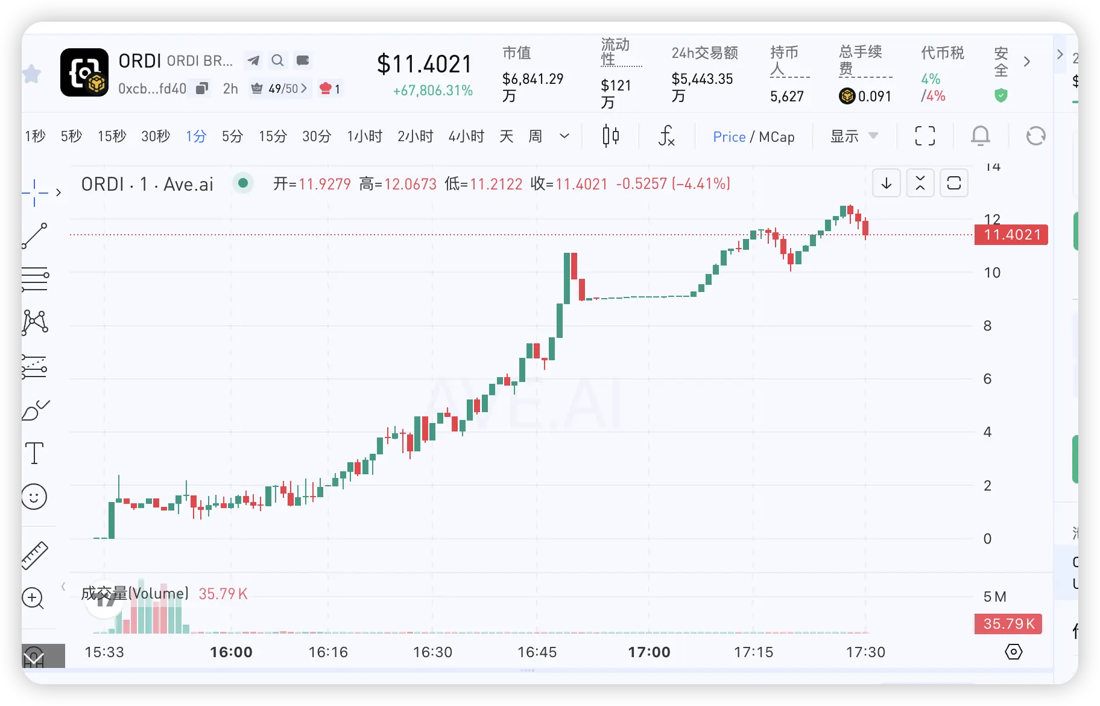Click the 24h交易额 value $5,443.35万
This screenshot has height=706, width=1100.
(x=702, y=87)
